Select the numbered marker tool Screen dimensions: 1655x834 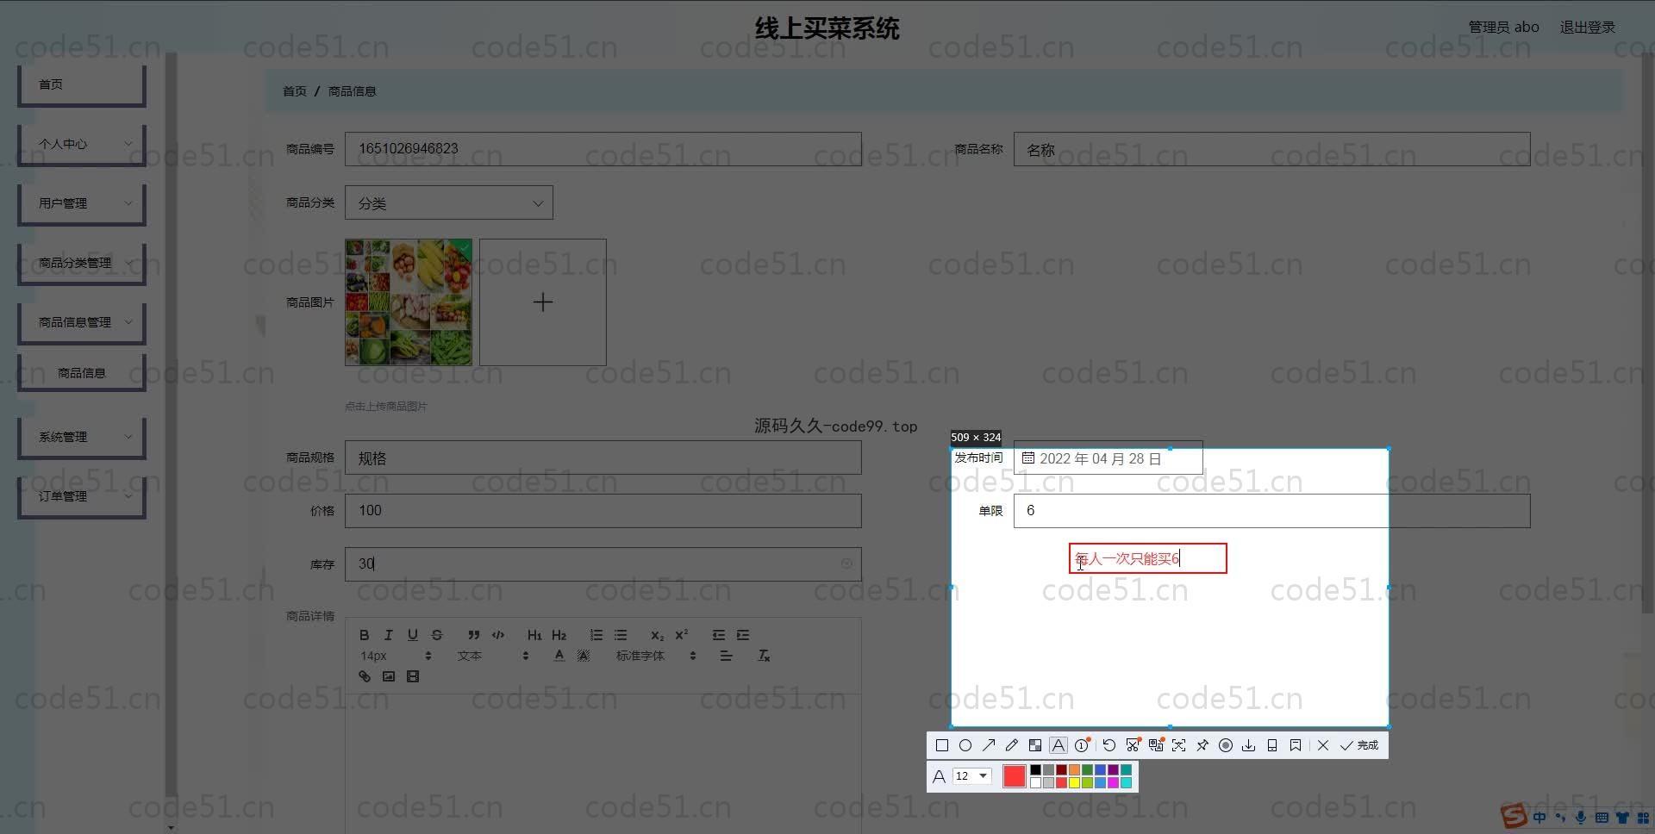pyautogui.click(x=1083, y=745)
